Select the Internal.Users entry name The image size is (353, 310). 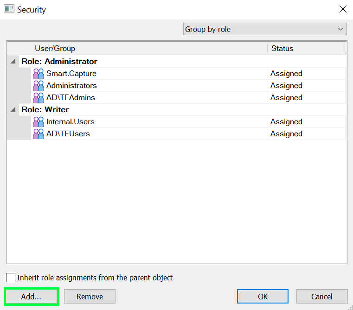[x=71, y=122]
